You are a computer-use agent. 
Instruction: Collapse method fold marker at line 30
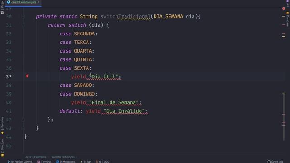(x=23, y=16)
